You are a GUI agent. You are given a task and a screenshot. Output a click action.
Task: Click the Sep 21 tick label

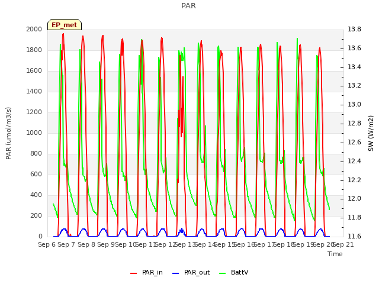(343, 244)
